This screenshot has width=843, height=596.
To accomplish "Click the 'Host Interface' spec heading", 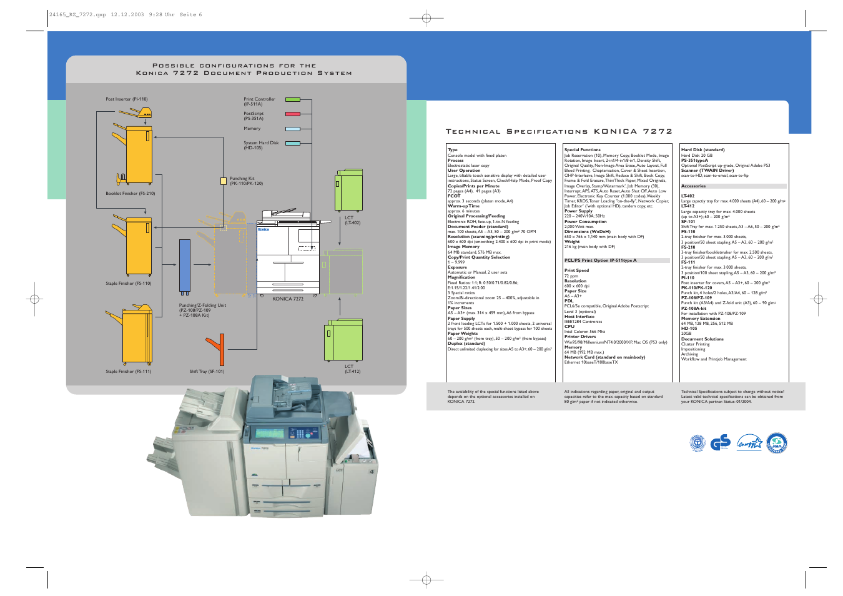I will pyautogui.click(x=579, y=317).
